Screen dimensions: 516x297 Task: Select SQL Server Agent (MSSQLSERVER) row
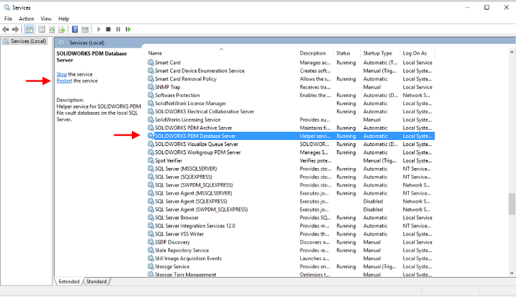[290, 193]
